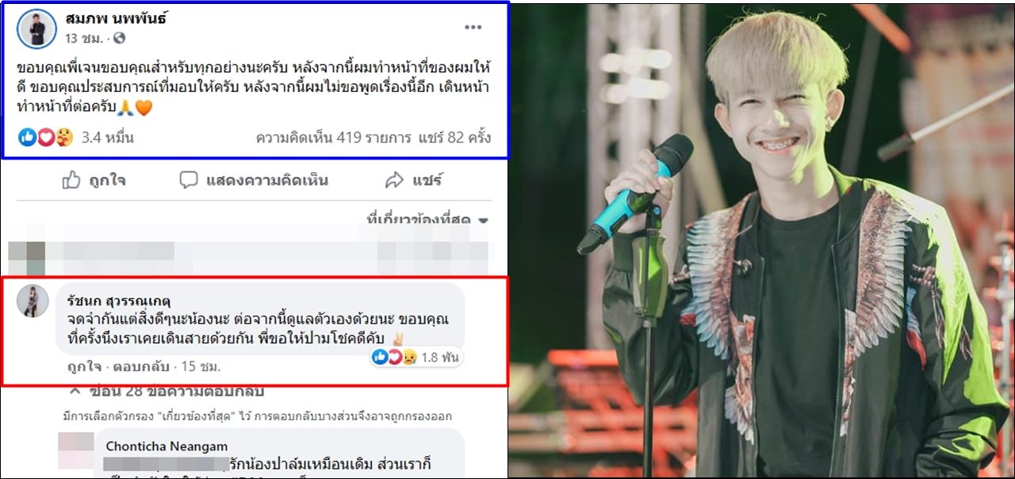View the 82 shares count
Screen dimensions: 1015x479
click(x=451, y=137)
